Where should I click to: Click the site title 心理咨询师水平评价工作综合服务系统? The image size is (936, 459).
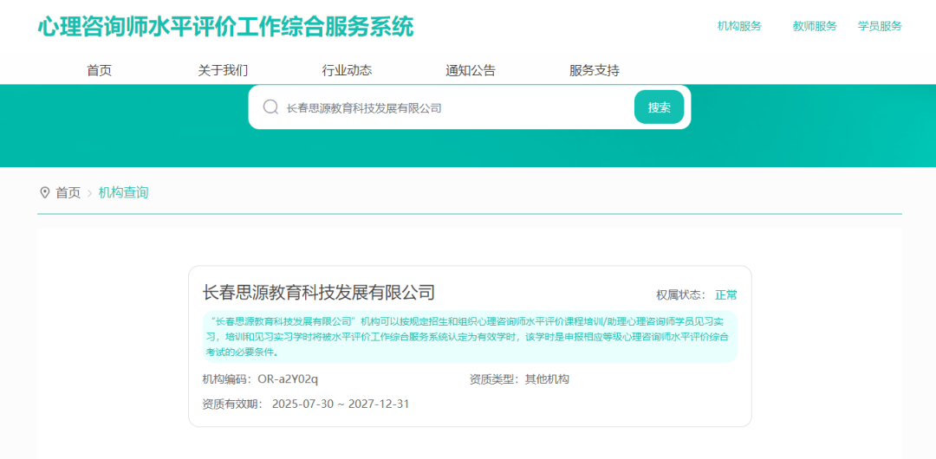click(225, 26)
